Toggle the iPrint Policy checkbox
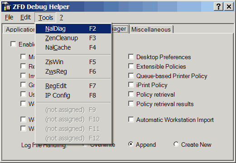Image resolution: width=236 pixels, height=163 pixels. (131, 85)
